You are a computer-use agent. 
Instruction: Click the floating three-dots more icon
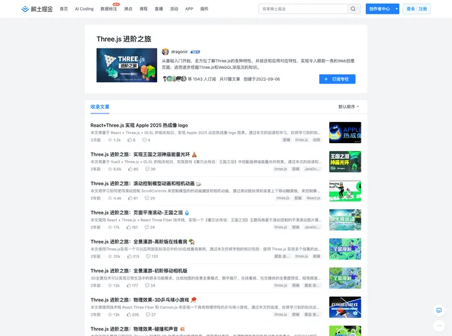[x=439, y=325]
